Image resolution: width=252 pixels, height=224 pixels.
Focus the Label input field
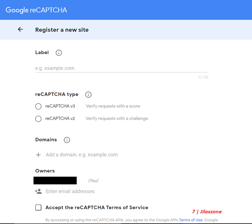pos(122,68)
